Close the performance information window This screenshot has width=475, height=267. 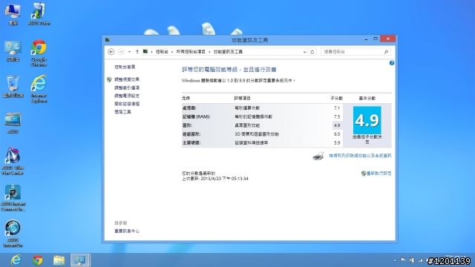coord(387,39)
